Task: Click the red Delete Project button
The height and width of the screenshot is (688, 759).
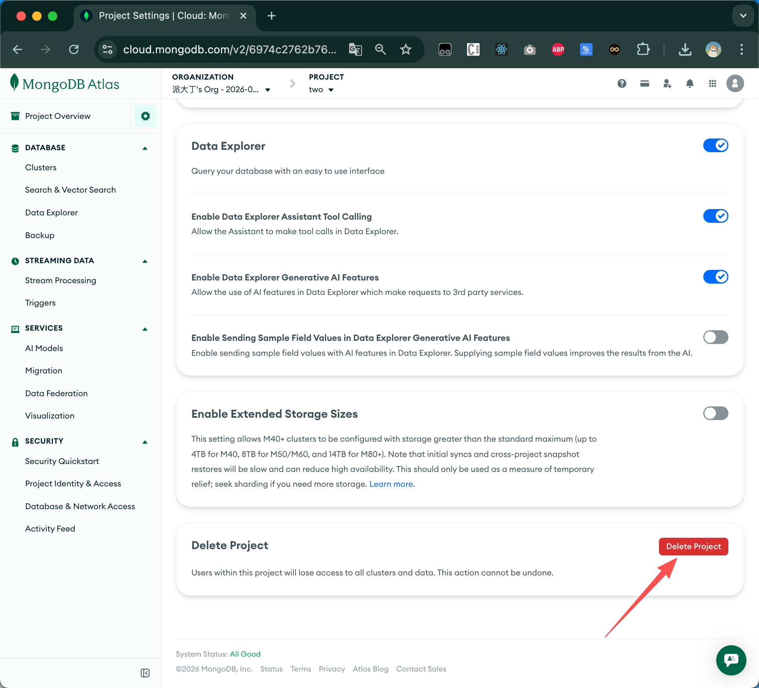Action: click(693, 546)
